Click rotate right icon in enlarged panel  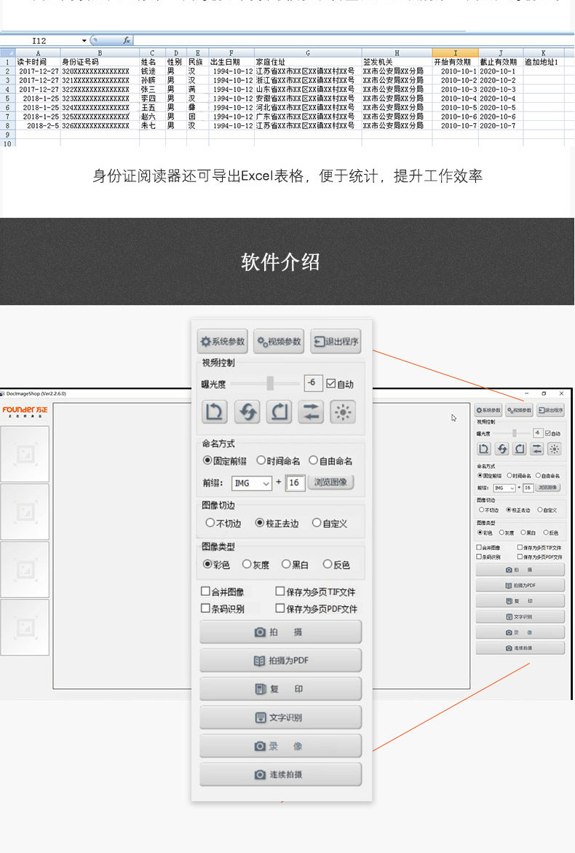click(x=279, y=412)
